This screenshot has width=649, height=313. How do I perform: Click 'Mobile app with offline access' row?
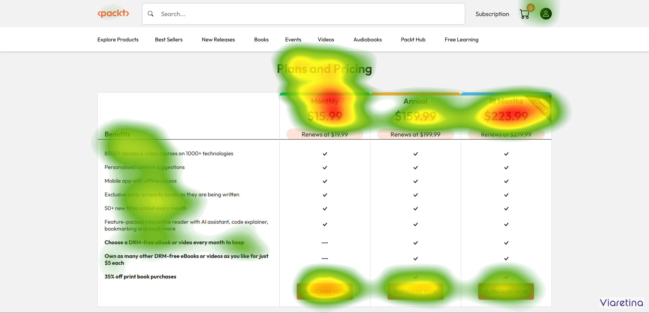point(141,181)
